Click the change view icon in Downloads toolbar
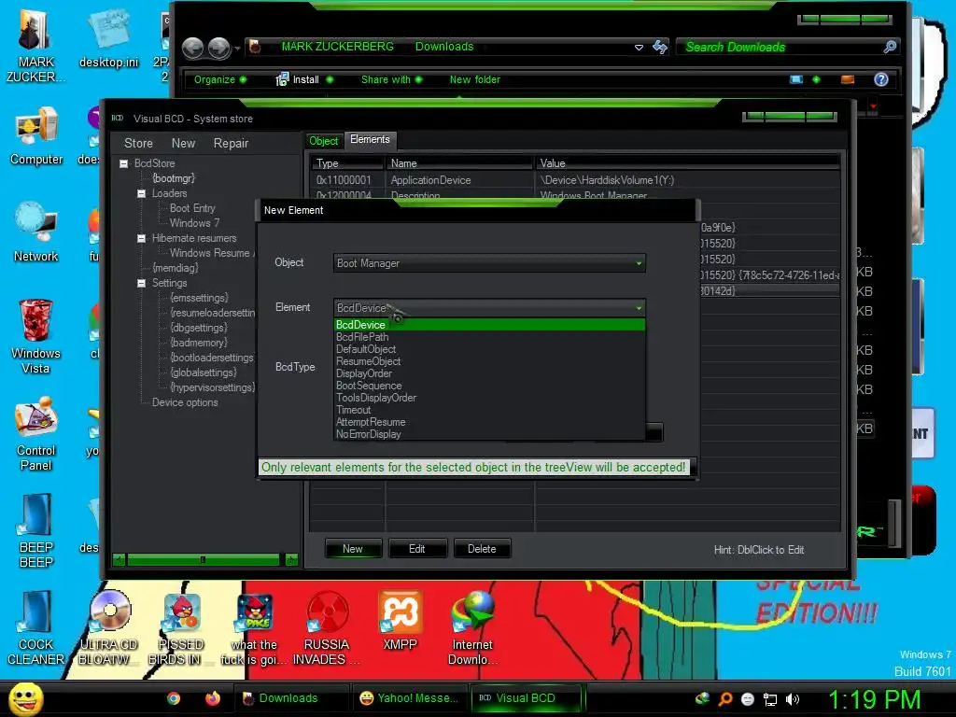This screenshot has height=717, width=956. [x=796, y=79]
